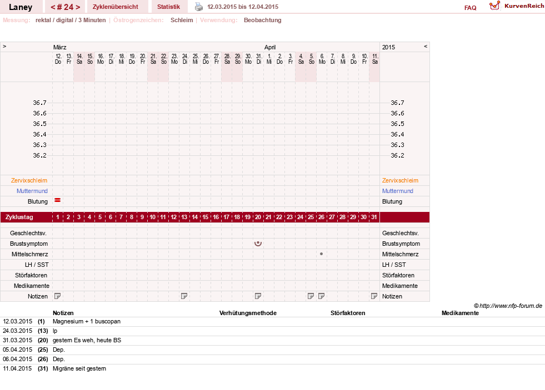545x390 pixels.
Task: Click measurement setting rektal / digital / 3 Minuten
Action: click(71, 20)
